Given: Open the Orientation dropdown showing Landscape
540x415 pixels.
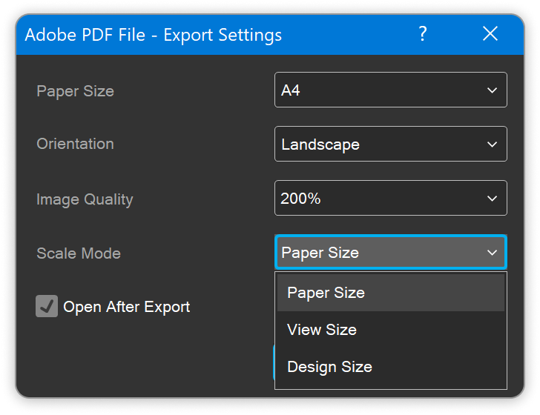Looking at the screenshot, I should [382, 145].
